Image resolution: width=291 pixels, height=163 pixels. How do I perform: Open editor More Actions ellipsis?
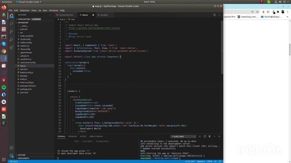pyautogui.click(x=219, y=15)
